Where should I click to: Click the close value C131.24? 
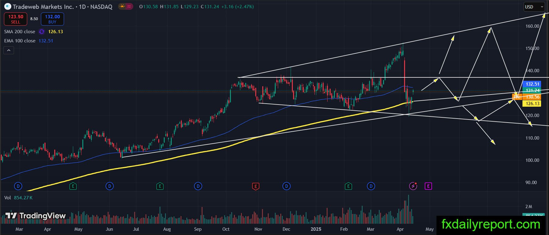[210, 7]
